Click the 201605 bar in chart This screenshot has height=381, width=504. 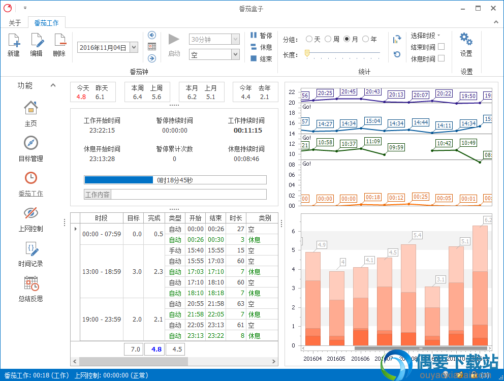click(336, 308)
